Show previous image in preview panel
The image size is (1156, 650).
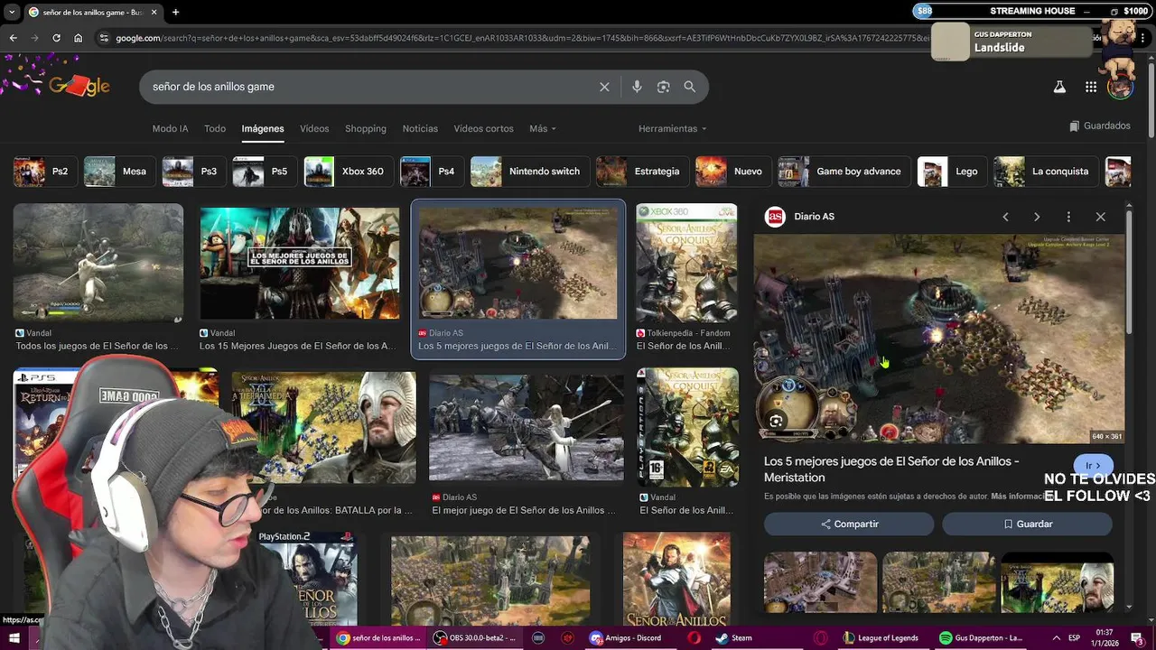pyautogui.click(x=1005, y=217)
